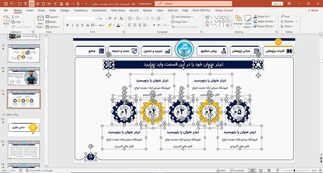Click the text Shadow S icon
Viewport: 323px width, 173px height.
pos(82,25)
